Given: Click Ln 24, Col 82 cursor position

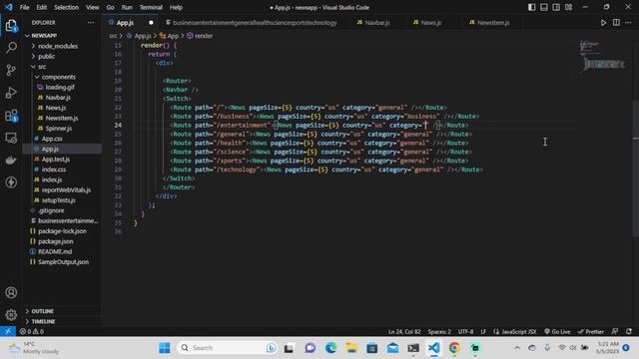Looking at the screenshot, I should pyautogui.click(x=404, y=331).
